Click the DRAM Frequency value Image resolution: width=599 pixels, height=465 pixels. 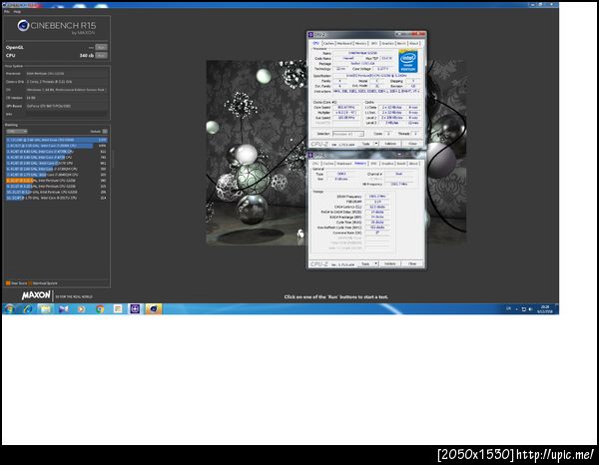(x=377, y=197)
